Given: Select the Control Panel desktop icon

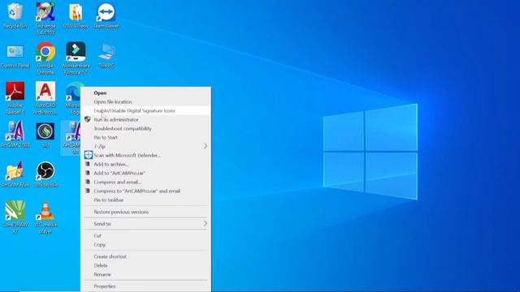Looking at the screenshot, I should coord(15,52).
